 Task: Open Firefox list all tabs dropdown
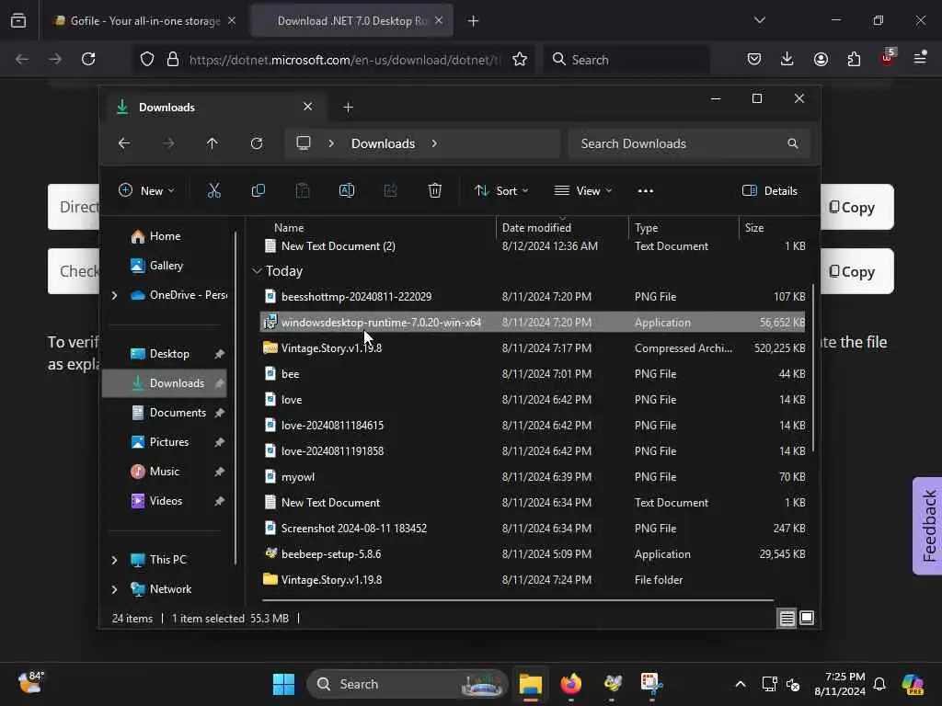(760, 20)
